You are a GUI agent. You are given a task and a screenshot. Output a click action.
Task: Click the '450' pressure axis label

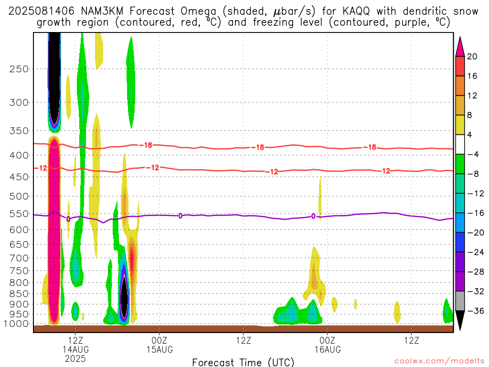(x=19, y=177)
